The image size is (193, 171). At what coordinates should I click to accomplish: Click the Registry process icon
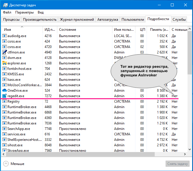point(5,101)
